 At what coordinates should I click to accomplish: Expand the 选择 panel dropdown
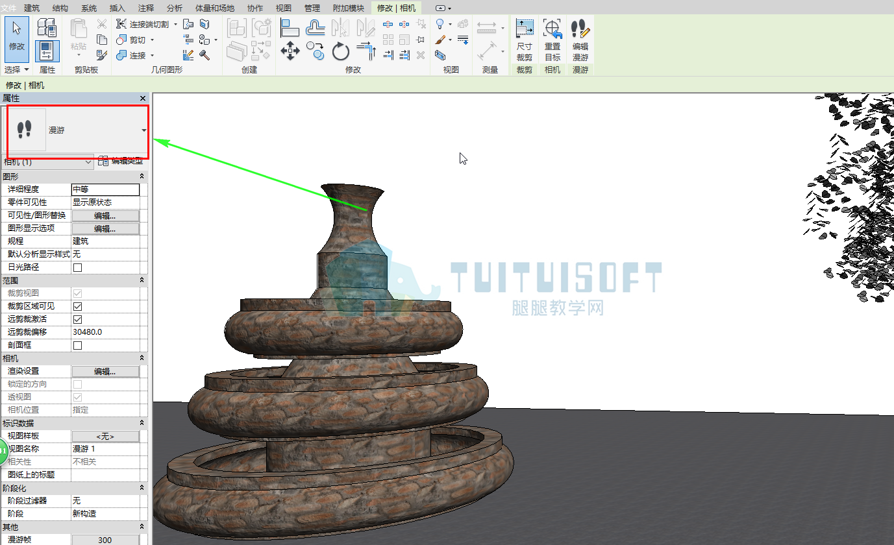point(17,69)
